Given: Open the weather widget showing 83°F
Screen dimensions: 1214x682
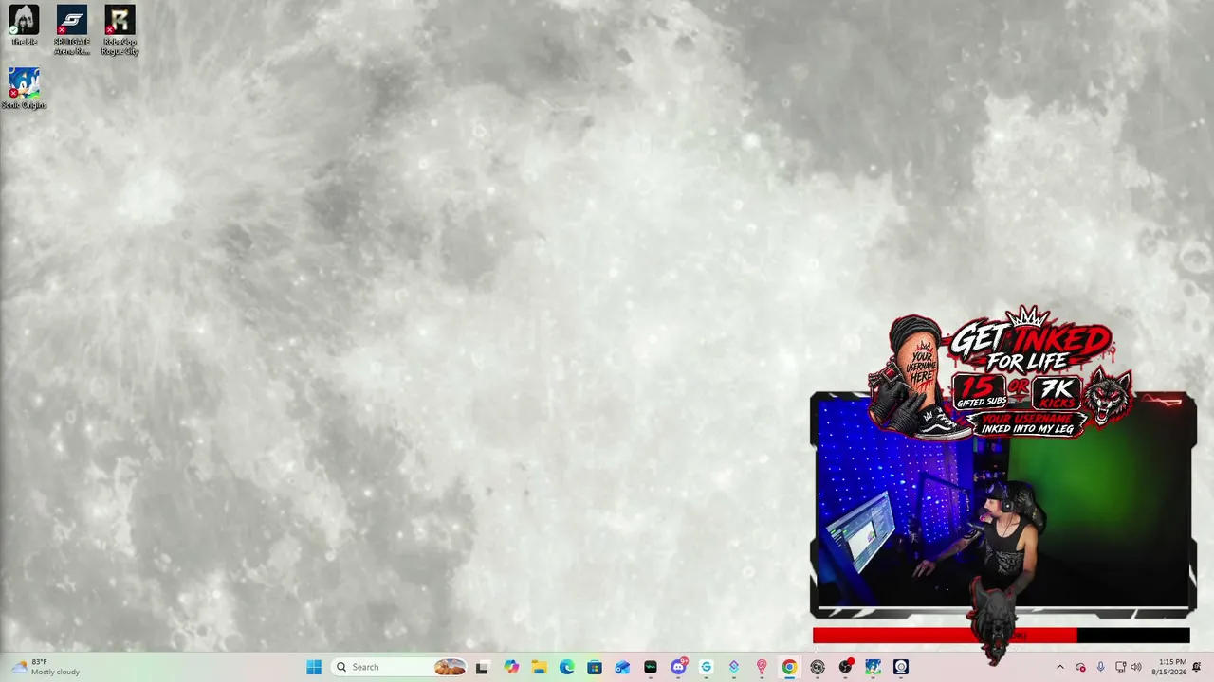Looking at the screenshot, I should pos(46,667).
